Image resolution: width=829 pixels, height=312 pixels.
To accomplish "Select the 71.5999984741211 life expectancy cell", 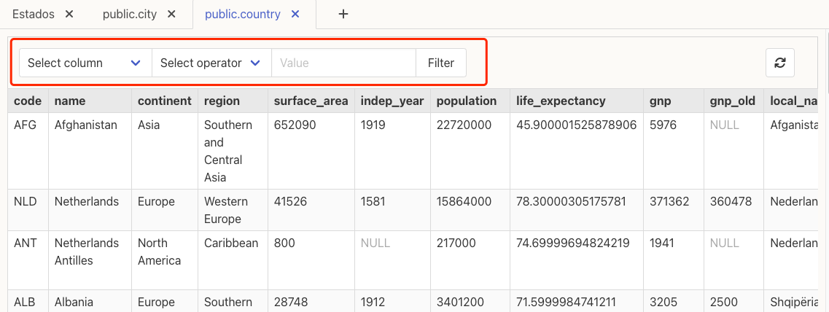I will click(577, 301).
